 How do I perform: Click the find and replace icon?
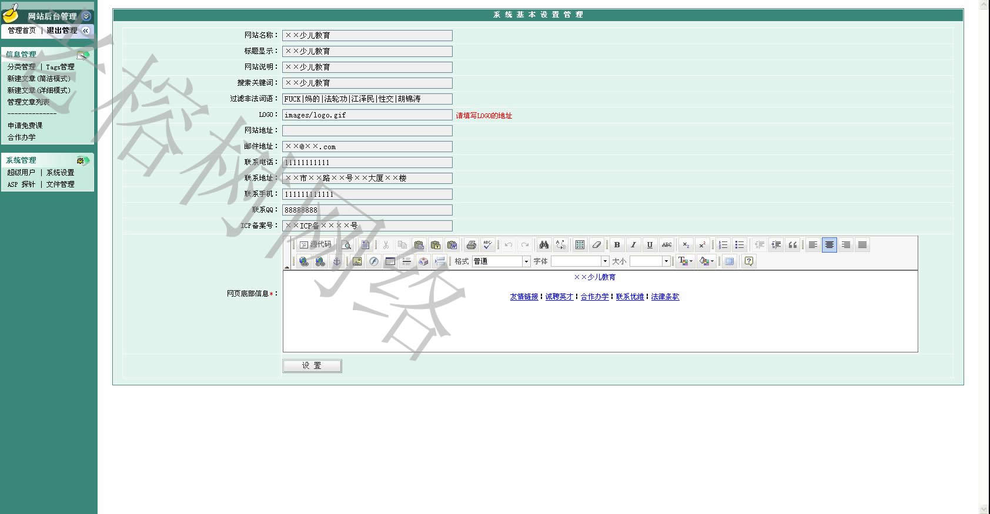click(560, 245)
